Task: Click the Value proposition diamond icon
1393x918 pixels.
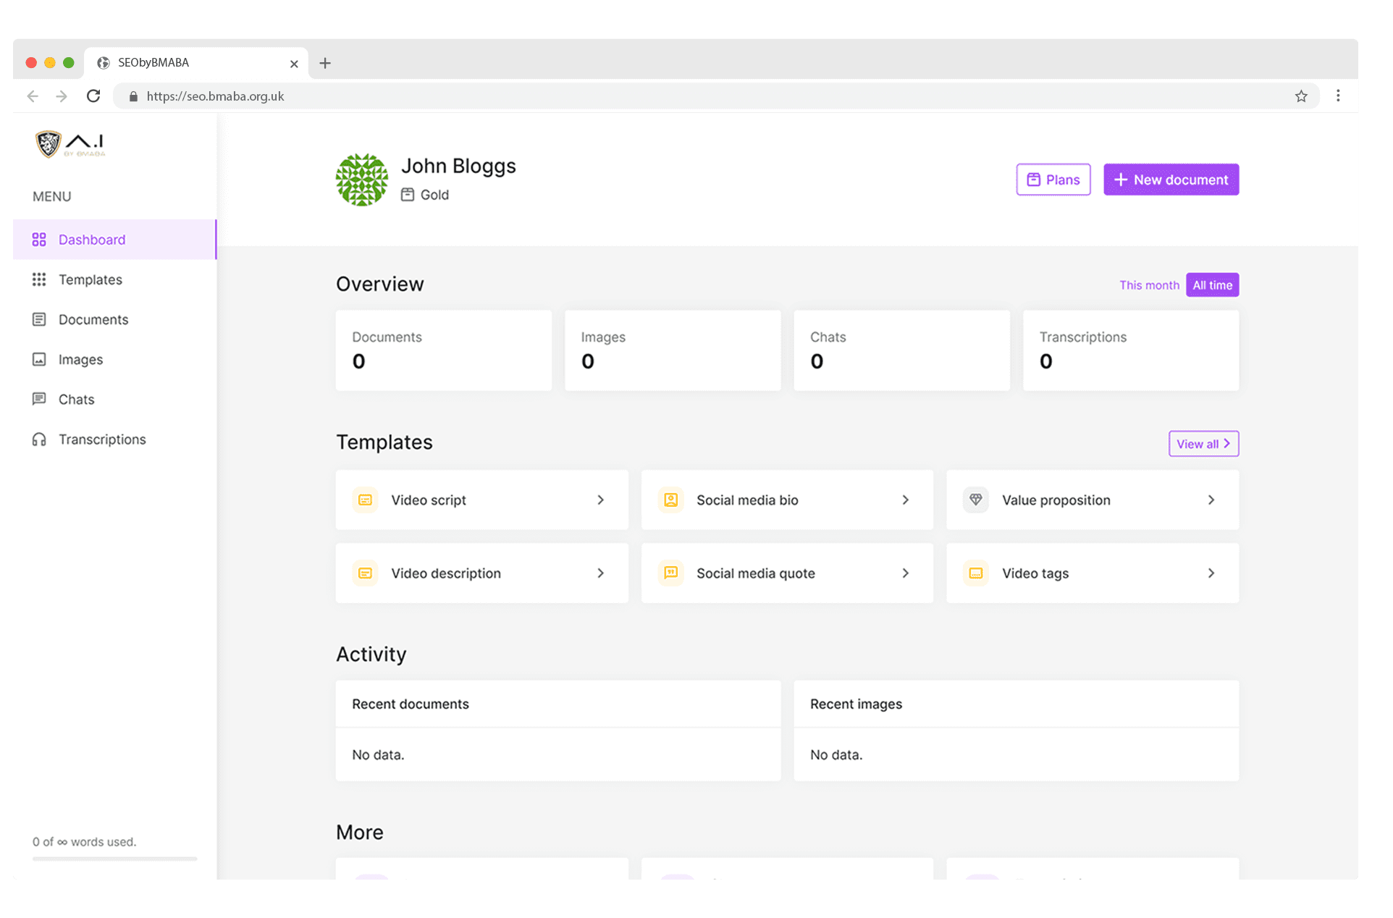Action: coord(975,500)
